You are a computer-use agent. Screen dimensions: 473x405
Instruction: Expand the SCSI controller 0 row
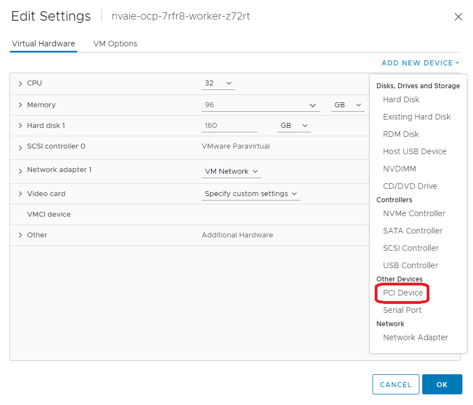tap(21, 147)
